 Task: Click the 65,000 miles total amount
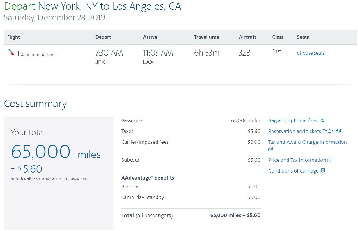pyautogui.click(x=41, y=152)
